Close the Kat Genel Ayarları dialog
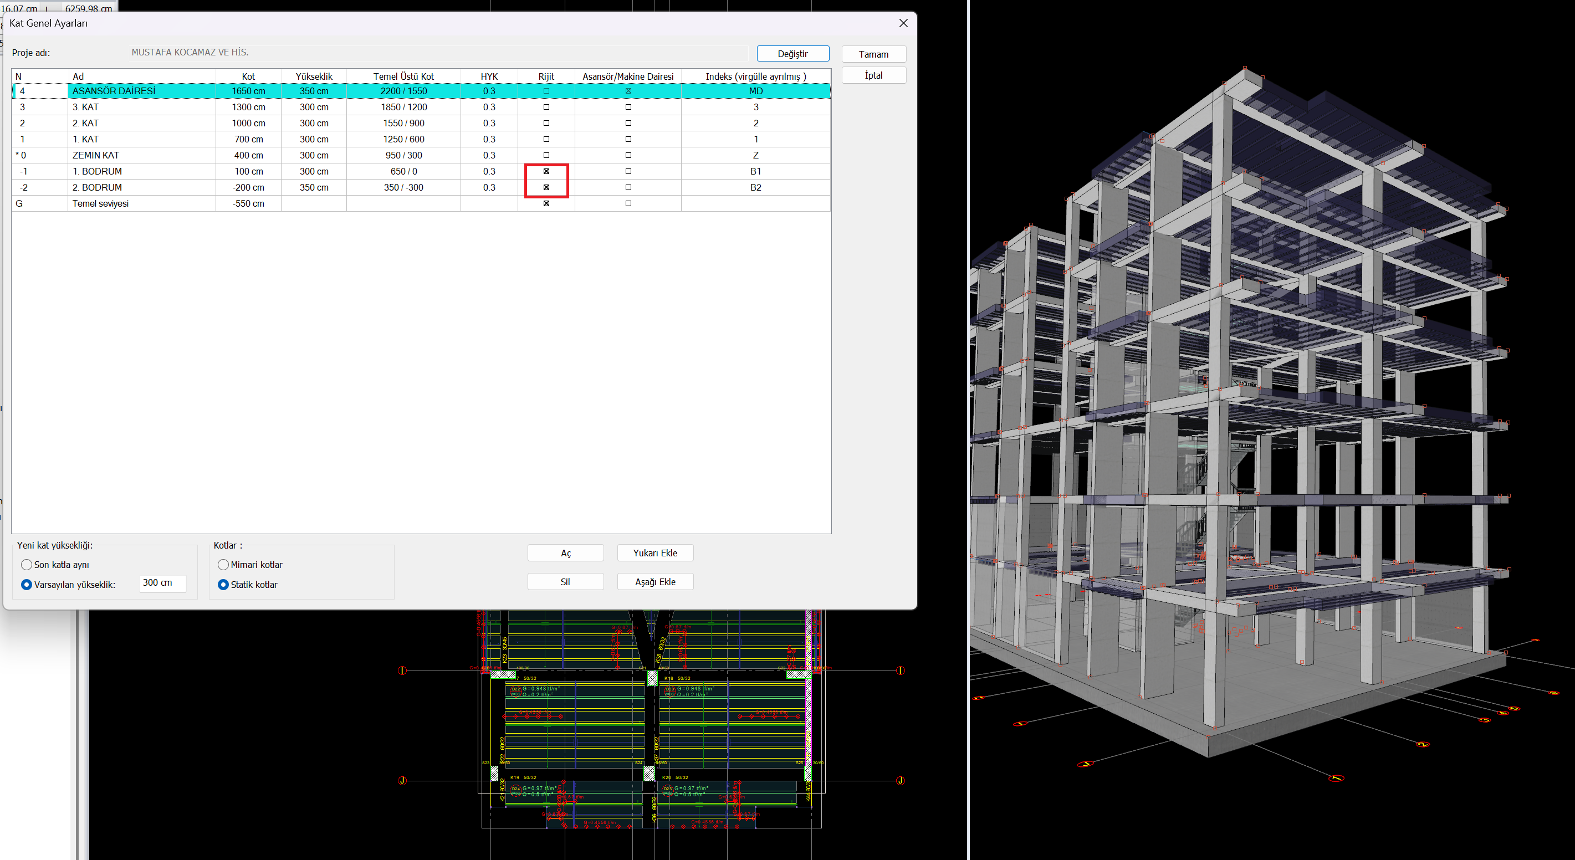1575x860 pixels. 903,23
